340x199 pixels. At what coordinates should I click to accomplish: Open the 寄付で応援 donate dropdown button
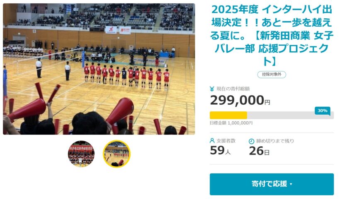[272, 184]
